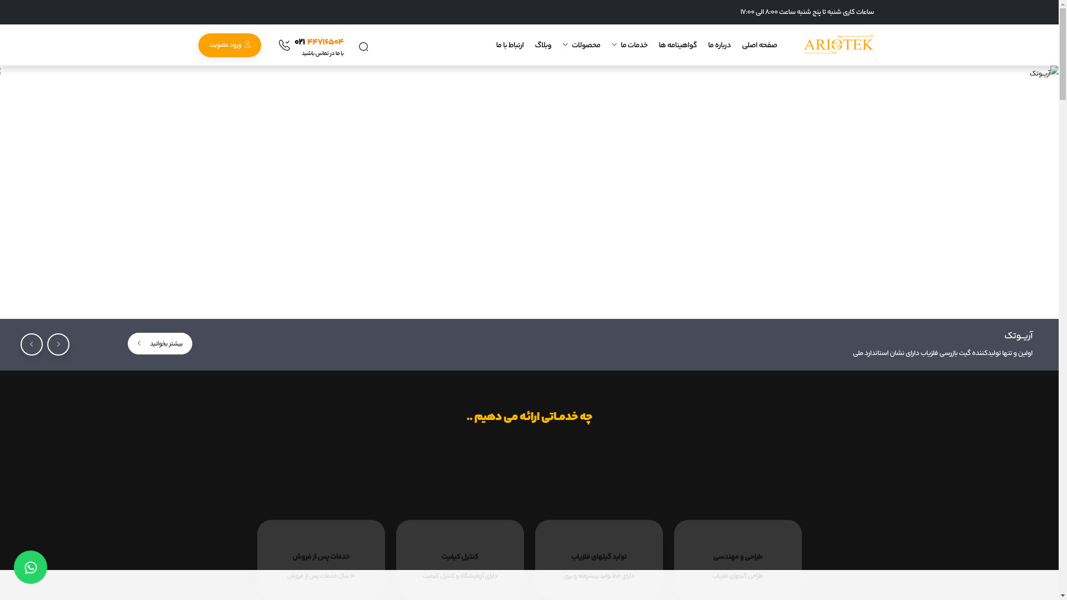Viewport: 1067px width, 600px height.
Task: Open the وبلاگ menu item
Action: point(543,45)
